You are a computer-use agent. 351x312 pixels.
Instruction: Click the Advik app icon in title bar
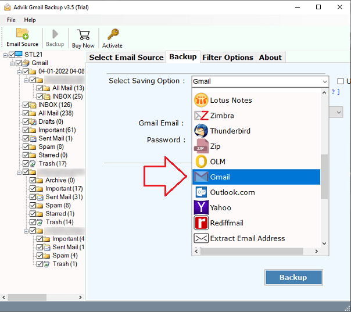(x=8, y=7)
